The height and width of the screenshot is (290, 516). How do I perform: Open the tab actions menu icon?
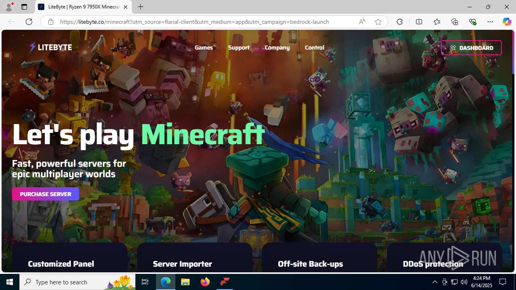[24, 7]
